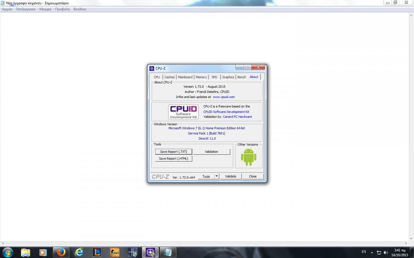This screenshot has width=414, height=258.
Task: Open the Mainboard tab
Action: pos(185,77)
